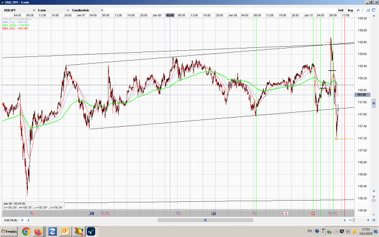The width and height of the screenshot is (379, 237).
Task: Zoom in time axis with plus button
Action: 368,220
